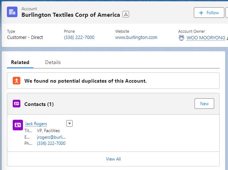Click View All under Contacts
The height and width of the screenshot is (170, 228).
(113, 159)
